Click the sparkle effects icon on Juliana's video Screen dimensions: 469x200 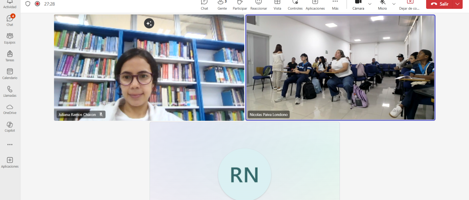coord(149,24)
